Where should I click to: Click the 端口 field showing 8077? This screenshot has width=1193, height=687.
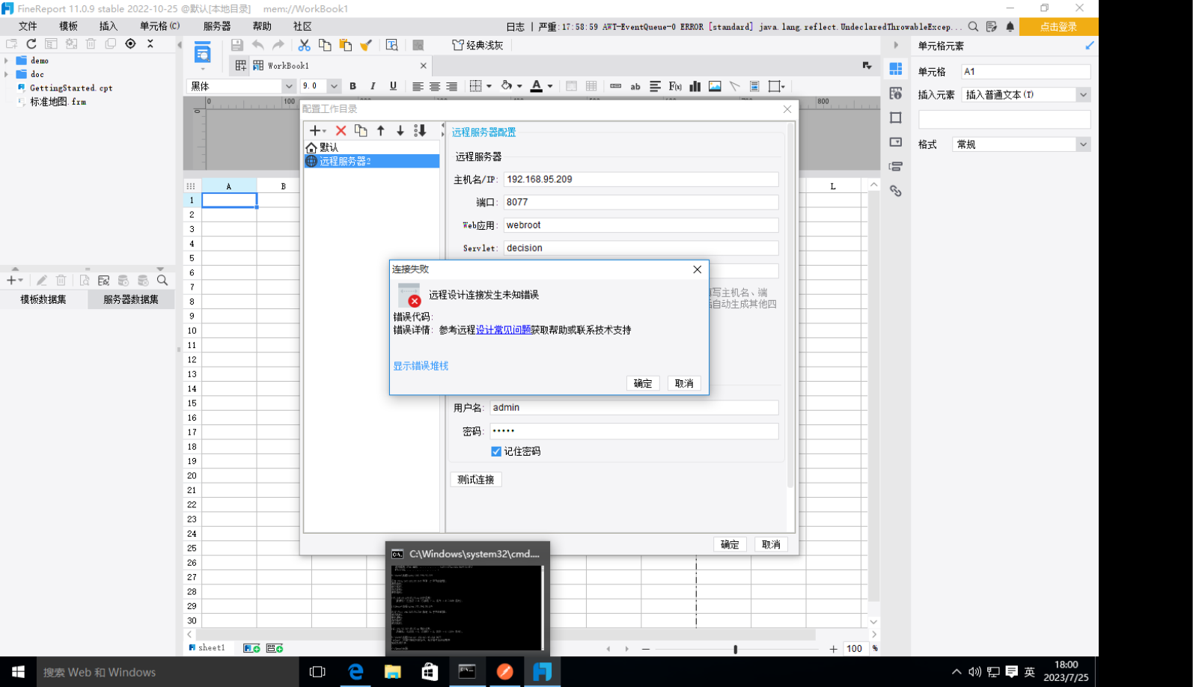[x=641, y=202]
